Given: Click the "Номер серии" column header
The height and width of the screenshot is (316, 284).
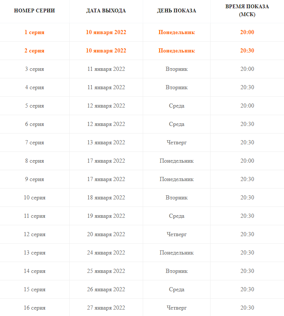Looking at the screenshot, I should click(34, 10).
